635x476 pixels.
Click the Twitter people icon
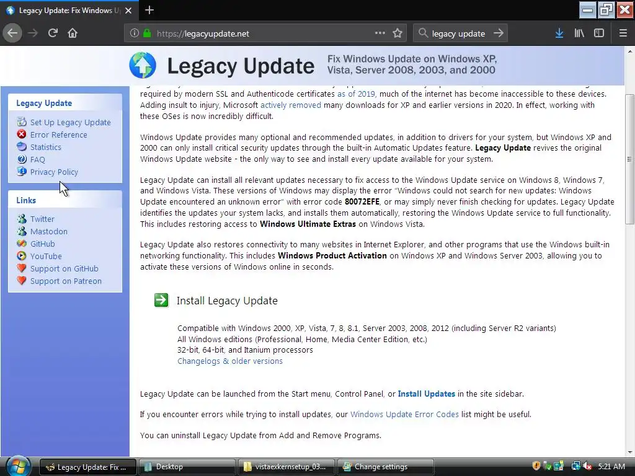[22, 219]
